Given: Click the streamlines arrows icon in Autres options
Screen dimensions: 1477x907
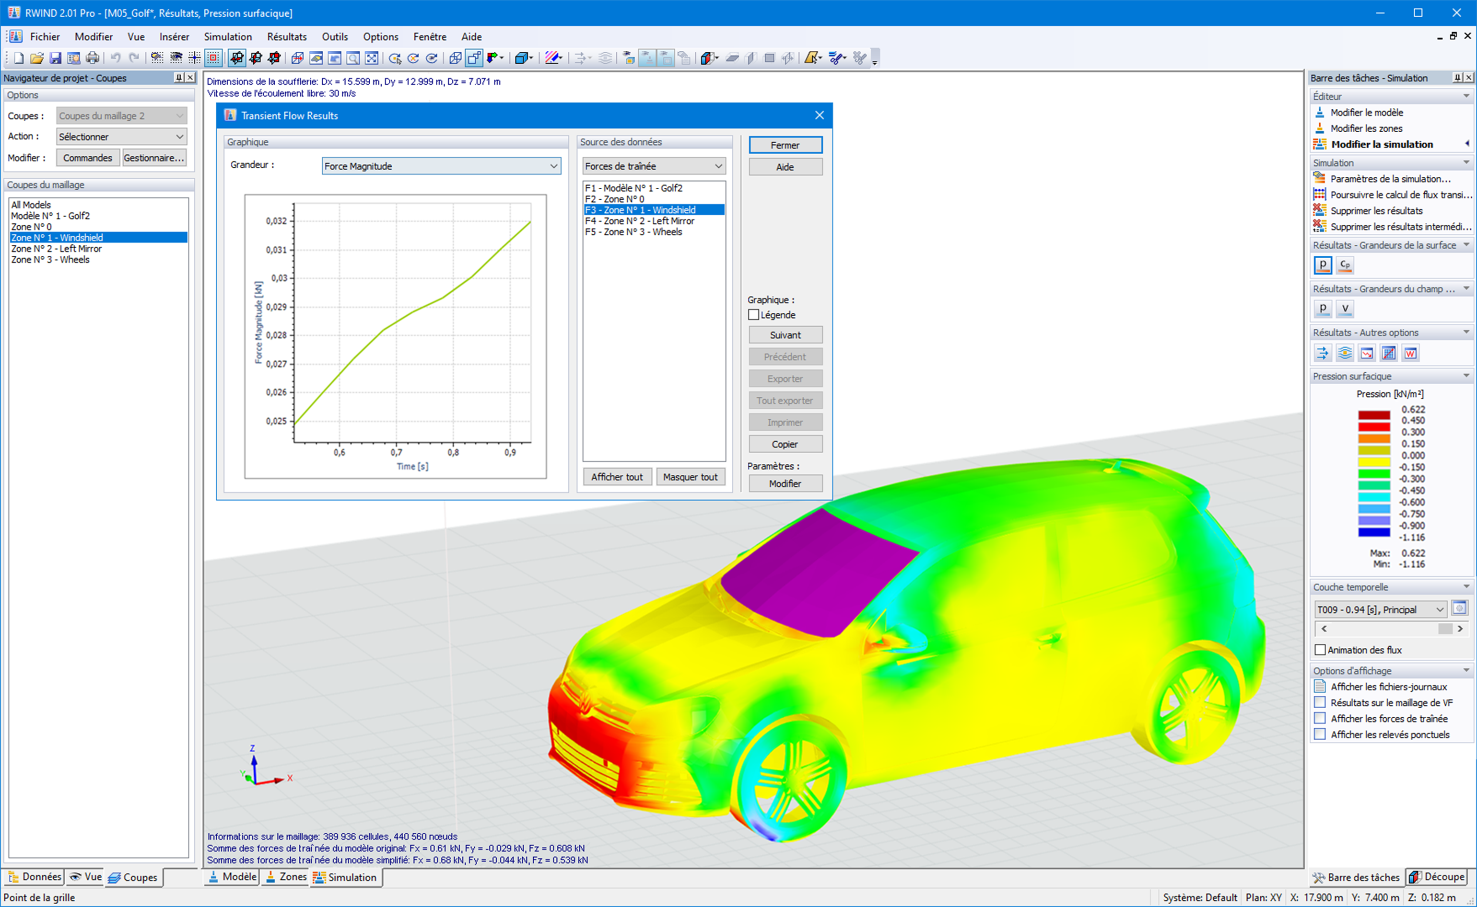Looking at the screenshot, I should pos(1323,353).
